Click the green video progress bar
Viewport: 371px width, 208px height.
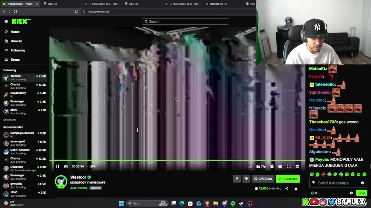177,160
